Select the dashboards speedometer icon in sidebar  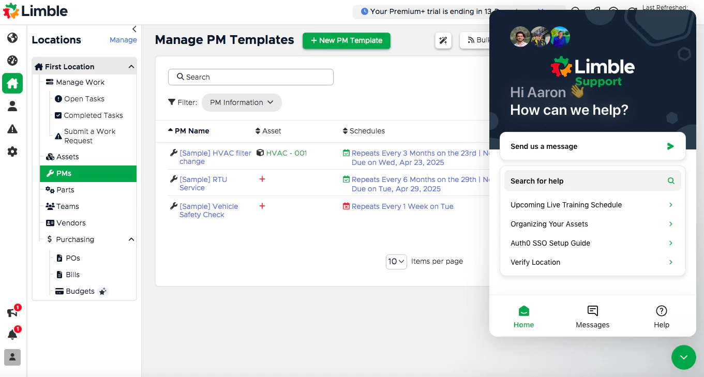pyautogui.click(x=12, y=60)
